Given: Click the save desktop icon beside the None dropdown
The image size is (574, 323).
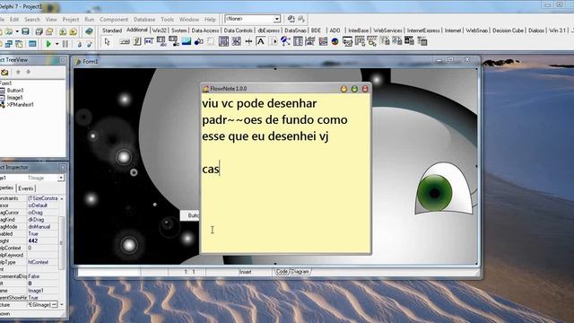Looking at the screenshot, I should pyautogui.click(x=291, y=19).
